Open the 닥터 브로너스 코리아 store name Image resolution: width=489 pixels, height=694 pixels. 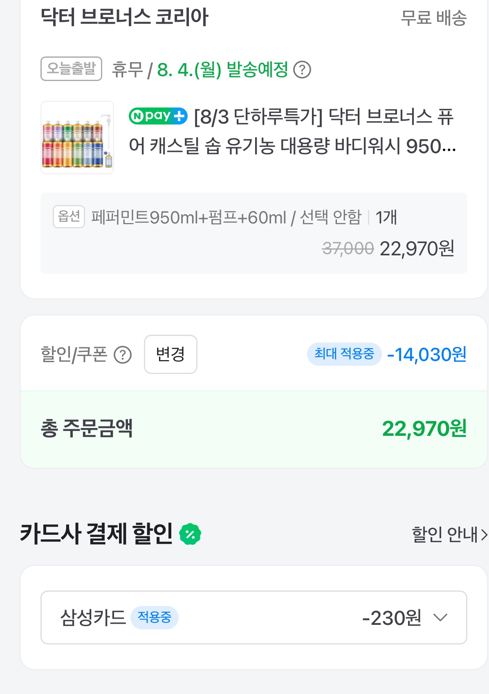(x=125, y=17)
